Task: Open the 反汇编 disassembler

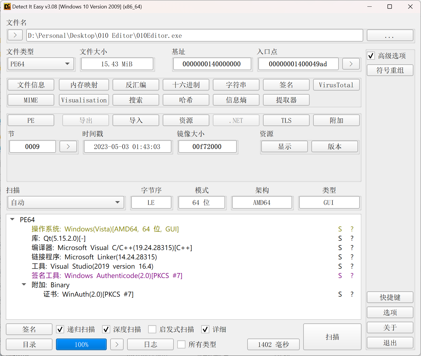Action: 136,85
